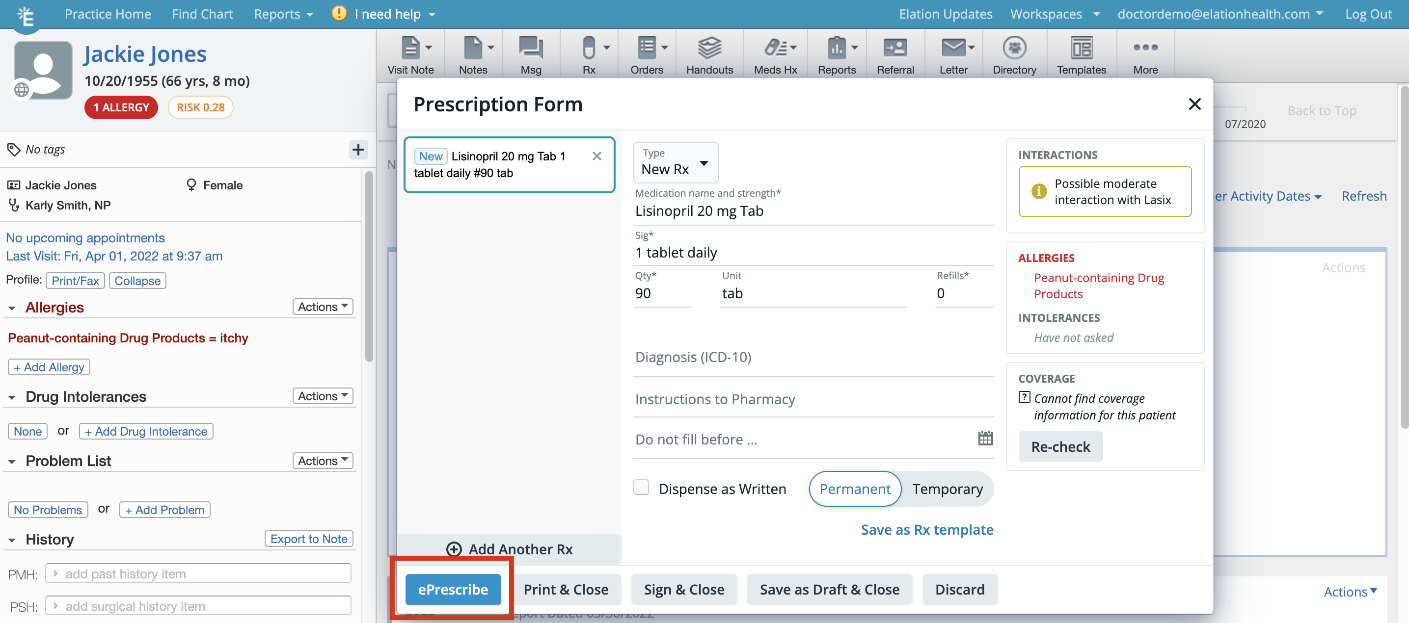Click the Diagnosis (ICD-10) input field
The height and width of the screenshot is (623, 1409).
click(x=813, y=357)
